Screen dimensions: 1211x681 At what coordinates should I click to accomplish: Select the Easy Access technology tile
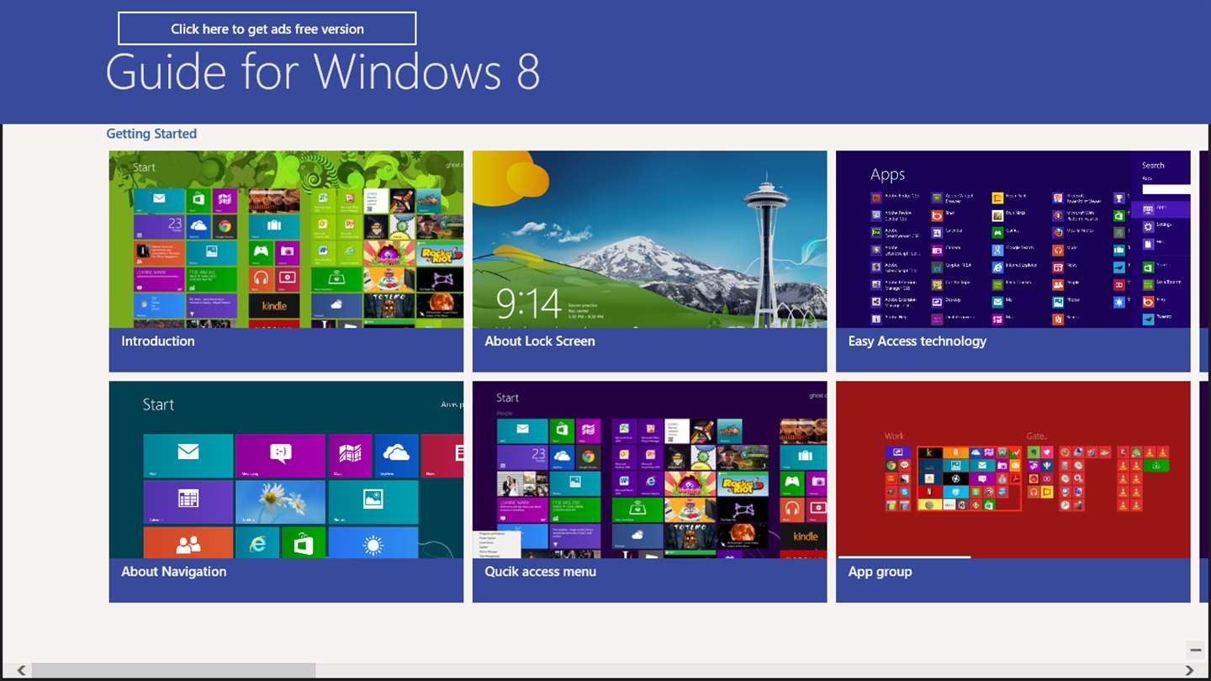[1013, 261]
